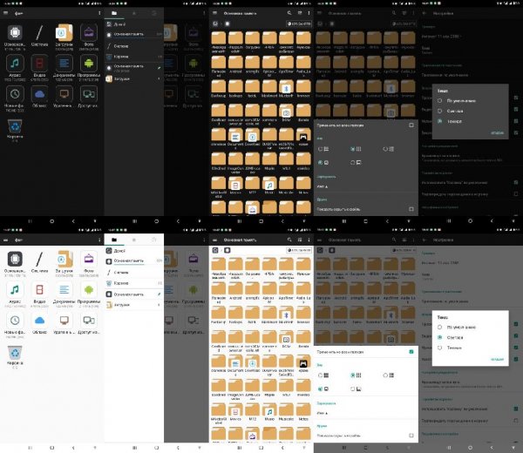The height and width of the screenshot is (453, 523).
Task: Open Фото icon on light home screen
Action: click(x=89, y=259)
